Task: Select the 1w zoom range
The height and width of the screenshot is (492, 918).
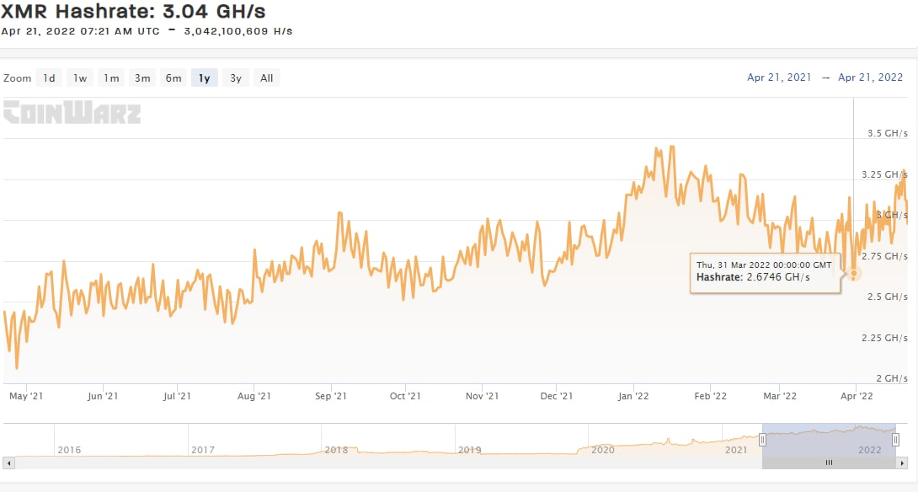Action: 80,78
